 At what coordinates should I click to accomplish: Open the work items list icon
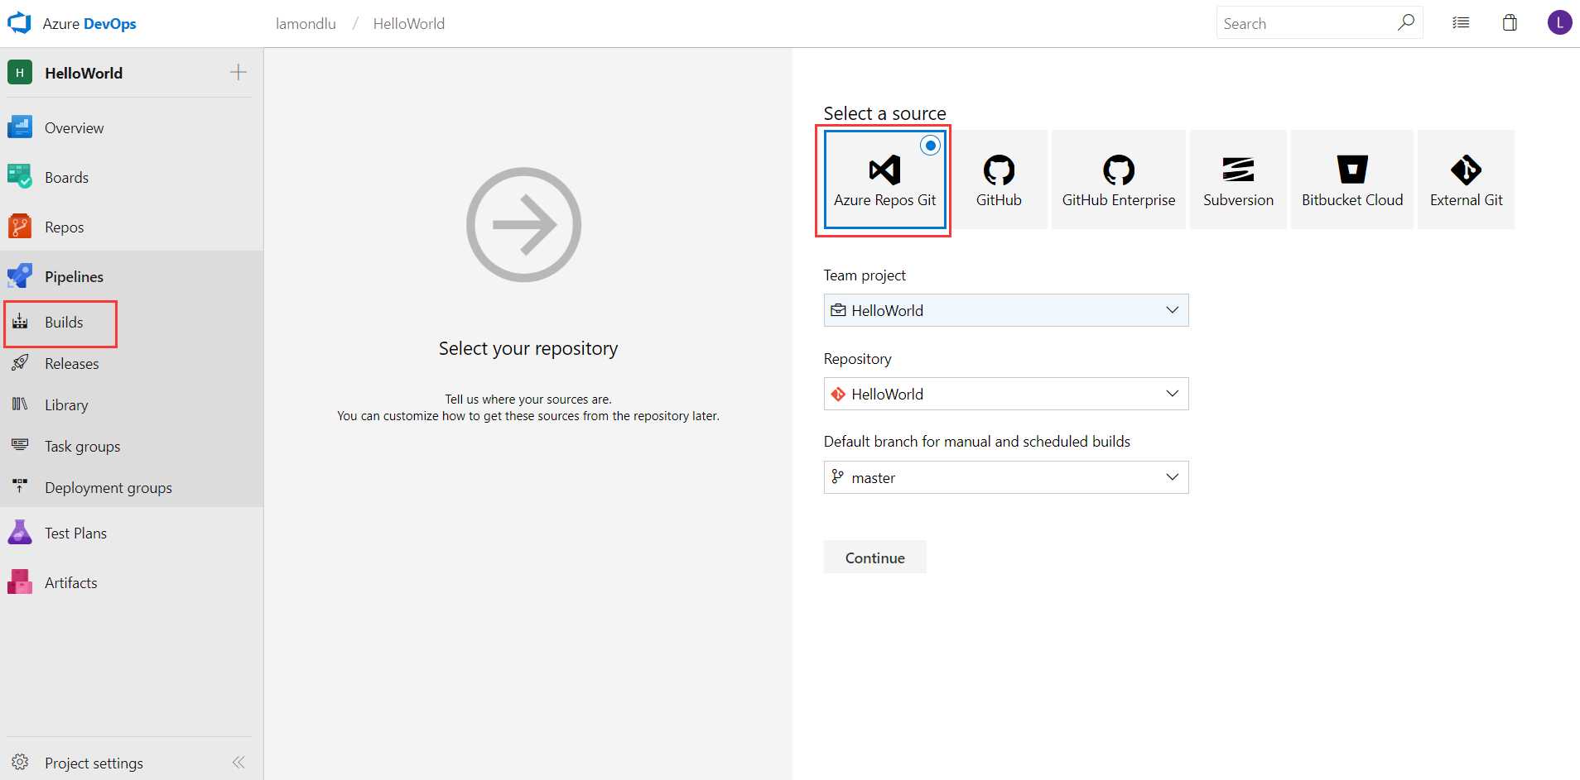pos(1461,23)
